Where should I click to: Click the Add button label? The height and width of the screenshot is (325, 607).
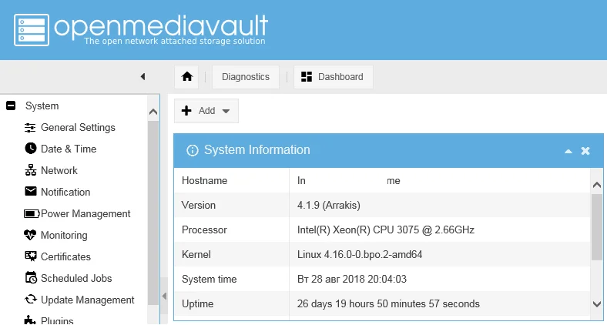pos(206,111)
